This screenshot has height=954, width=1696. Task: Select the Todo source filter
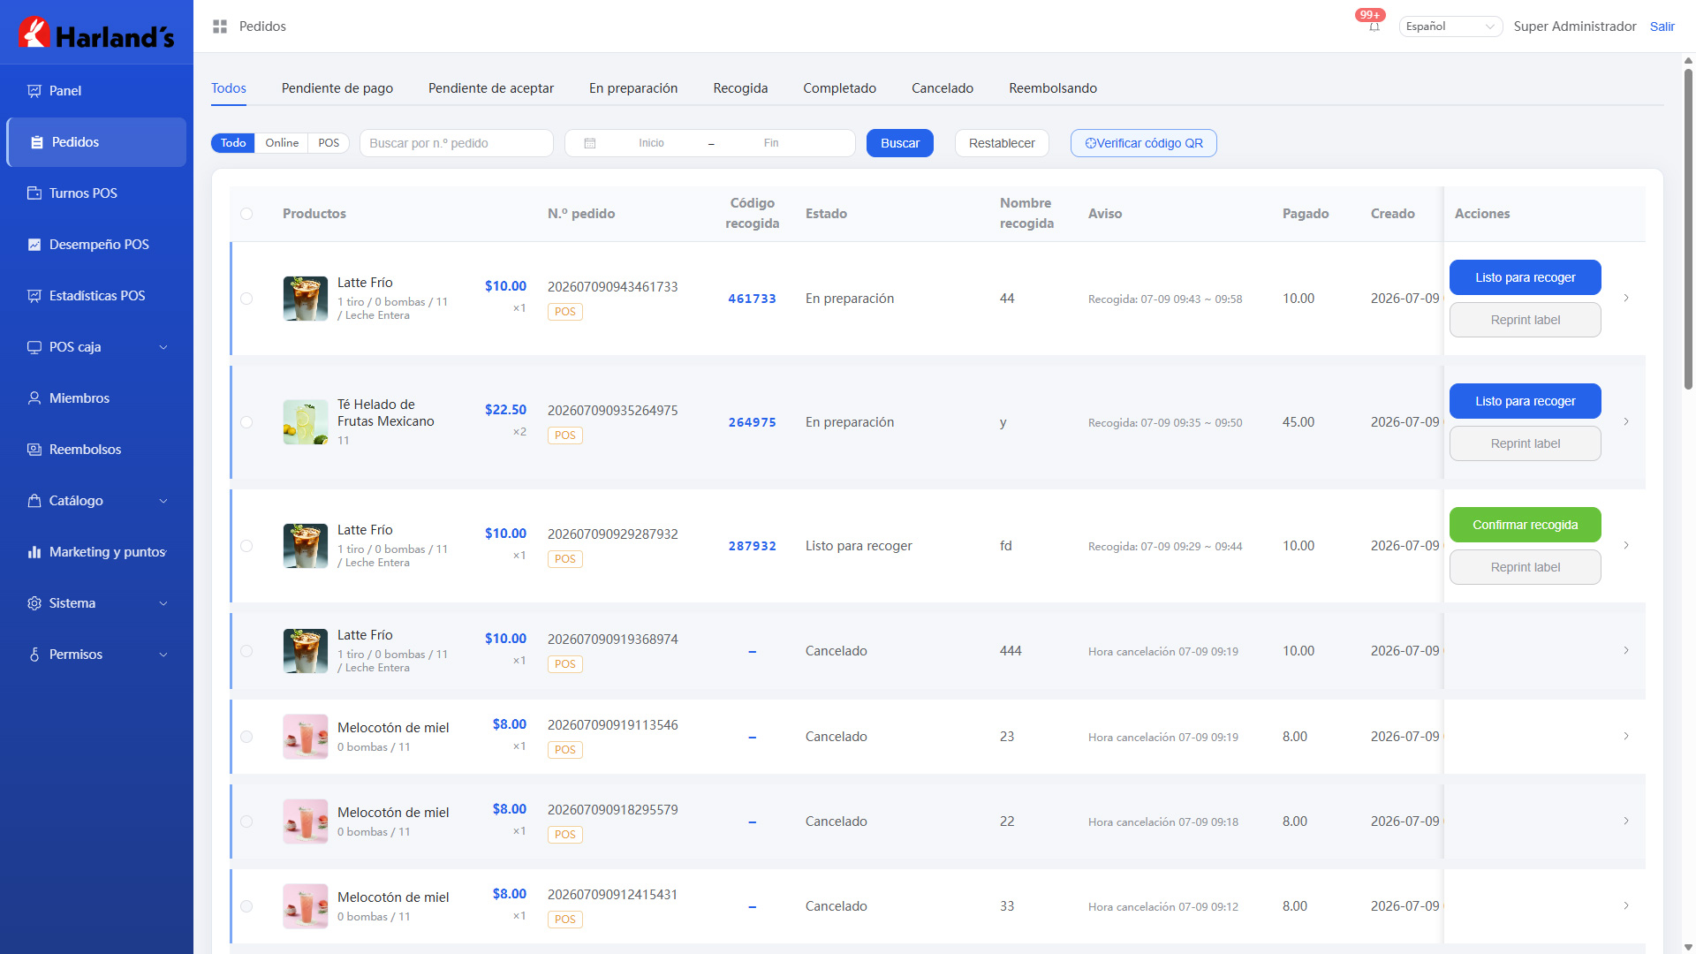tap(233, 143)
